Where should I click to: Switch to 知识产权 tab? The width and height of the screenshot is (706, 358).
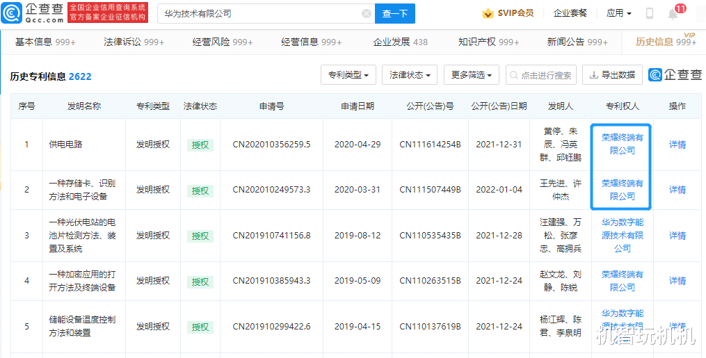489,42
